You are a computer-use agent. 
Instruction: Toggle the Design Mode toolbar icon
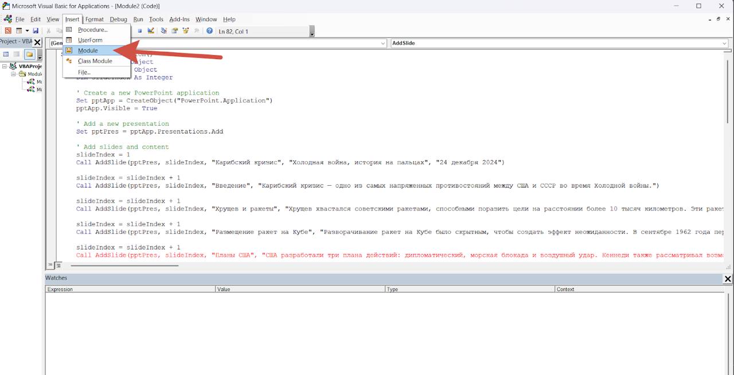[151, 31]
